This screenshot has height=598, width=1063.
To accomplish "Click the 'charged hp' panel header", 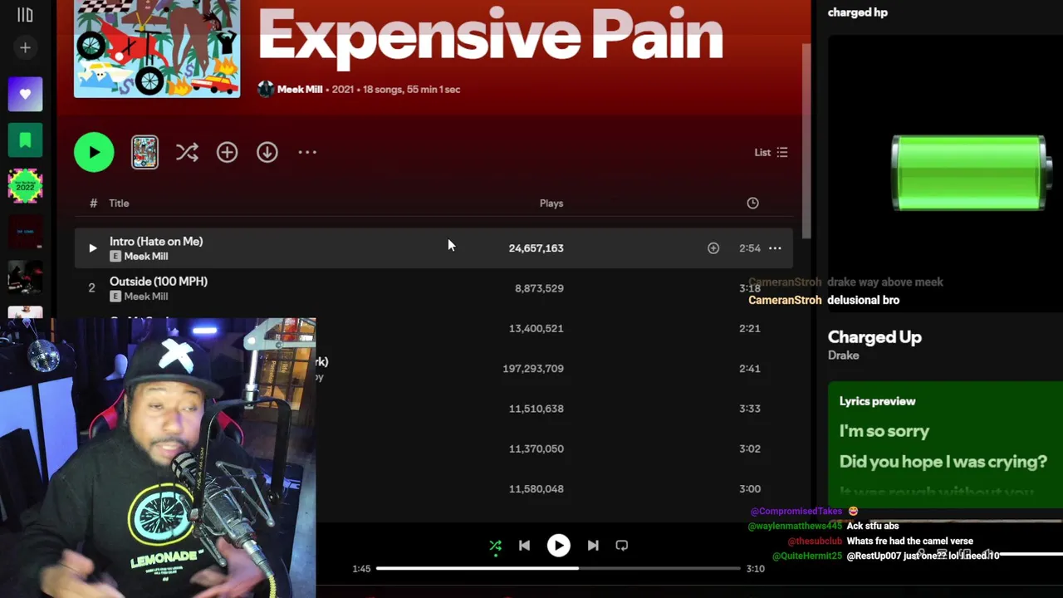I will 857,12.
